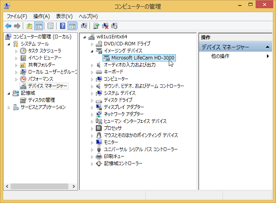Click the ディスクの管理 disk icon
This screenshot has width=276, height=203.
(23, 100)
